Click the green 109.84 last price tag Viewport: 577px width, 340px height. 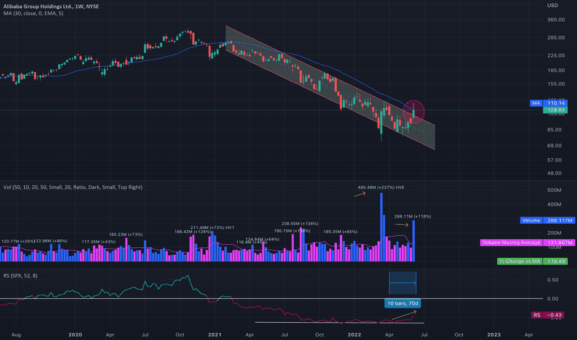(x=555, y=110)
